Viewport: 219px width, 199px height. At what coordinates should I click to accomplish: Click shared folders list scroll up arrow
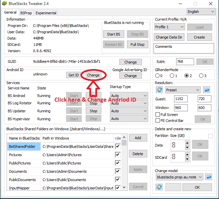click(x=124, y=137)
